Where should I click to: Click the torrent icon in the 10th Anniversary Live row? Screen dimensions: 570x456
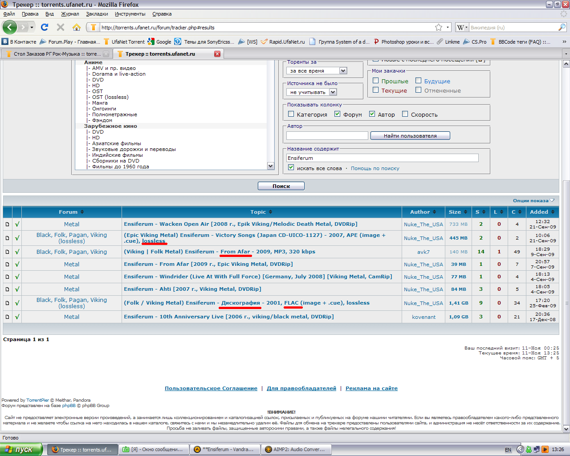(x=7, y=317)
